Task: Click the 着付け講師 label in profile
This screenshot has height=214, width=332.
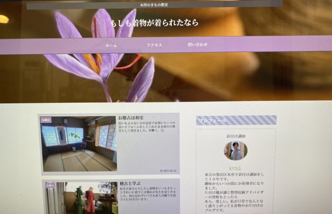Action: (236, 136)
